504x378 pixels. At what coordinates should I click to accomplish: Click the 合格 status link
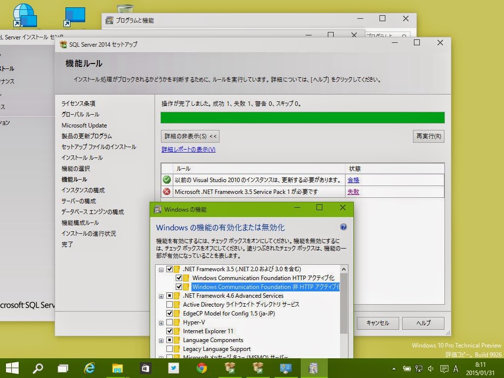point(353,180)
